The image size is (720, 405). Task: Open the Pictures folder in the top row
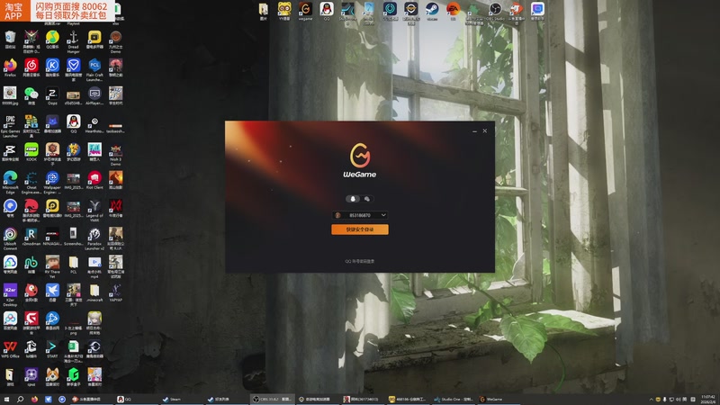[x=263, y=11]
